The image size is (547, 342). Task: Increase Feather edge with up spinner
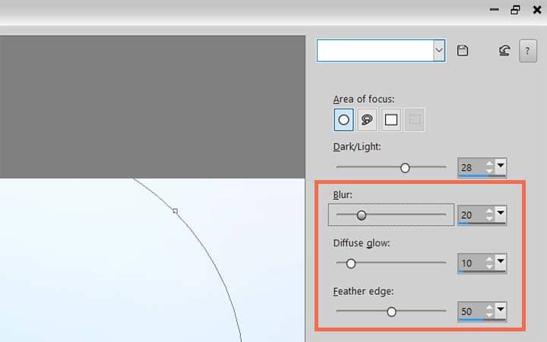[489, 307]
